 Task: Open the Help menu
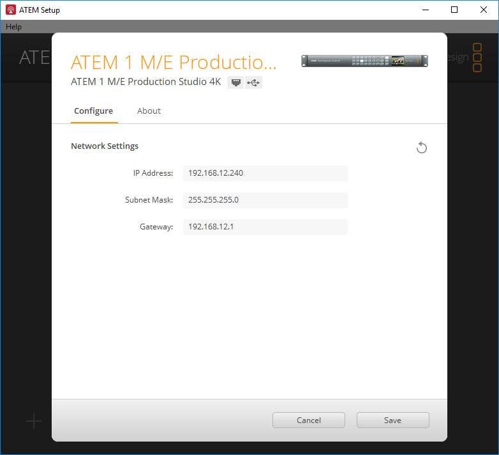point(13,27)
